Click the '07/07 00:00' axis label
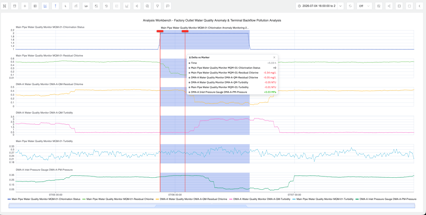Viewport: 426px width, 215px height. (x=294, y=194)
